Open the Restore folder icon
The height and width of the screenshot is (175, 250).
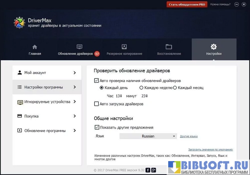pos(169,47)
